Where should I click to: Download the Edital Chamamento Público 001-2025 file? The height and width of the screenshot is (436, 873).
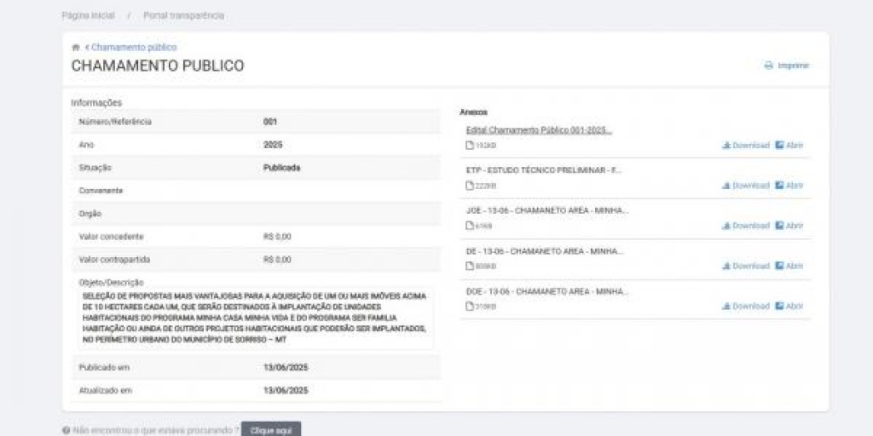click(x=746, y=146)
